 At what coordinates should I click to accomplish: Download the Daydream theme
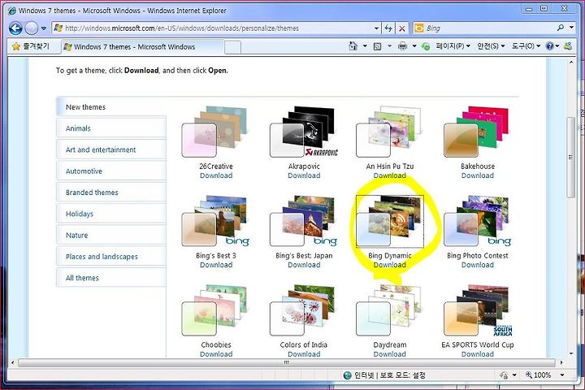(390, 354)
